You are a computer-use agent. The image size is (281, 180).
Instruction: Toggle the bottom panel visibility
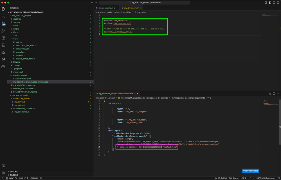coord(274,3)
